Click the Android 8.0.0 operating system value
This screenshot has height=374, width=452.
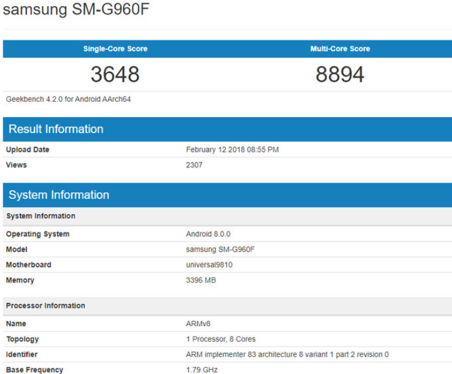click(208, 234)
